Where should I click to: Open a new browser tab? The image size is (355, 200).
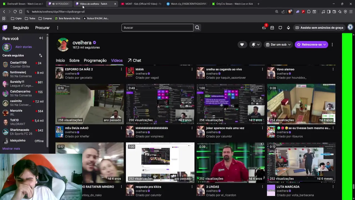258,4
